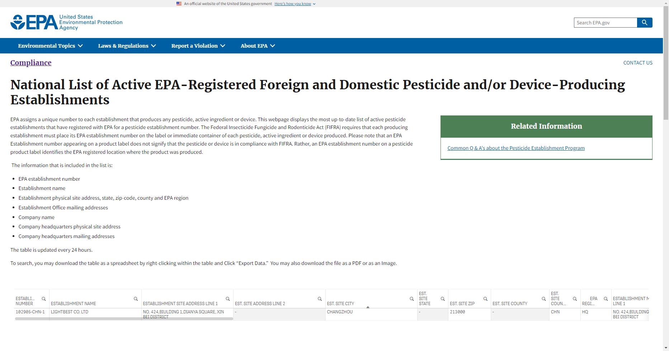Viewport: 669px width, 351px height.
Task: Open search for EPA Region column
Action: click(x=606, y=299)
